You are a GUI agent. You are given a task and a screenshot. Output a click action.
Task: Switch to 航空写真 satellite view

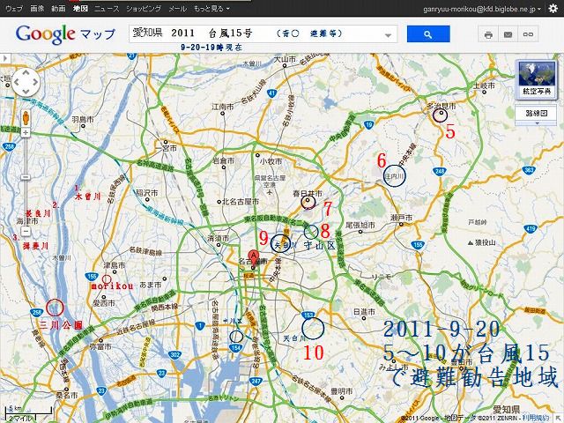pos(537,79)
